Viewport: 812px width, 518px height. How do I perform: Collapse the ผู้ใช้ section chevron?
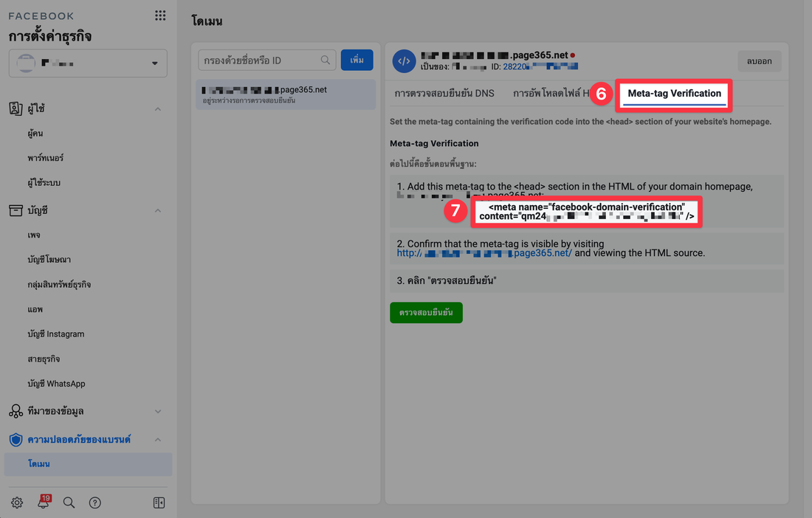(x=158, y=108)
